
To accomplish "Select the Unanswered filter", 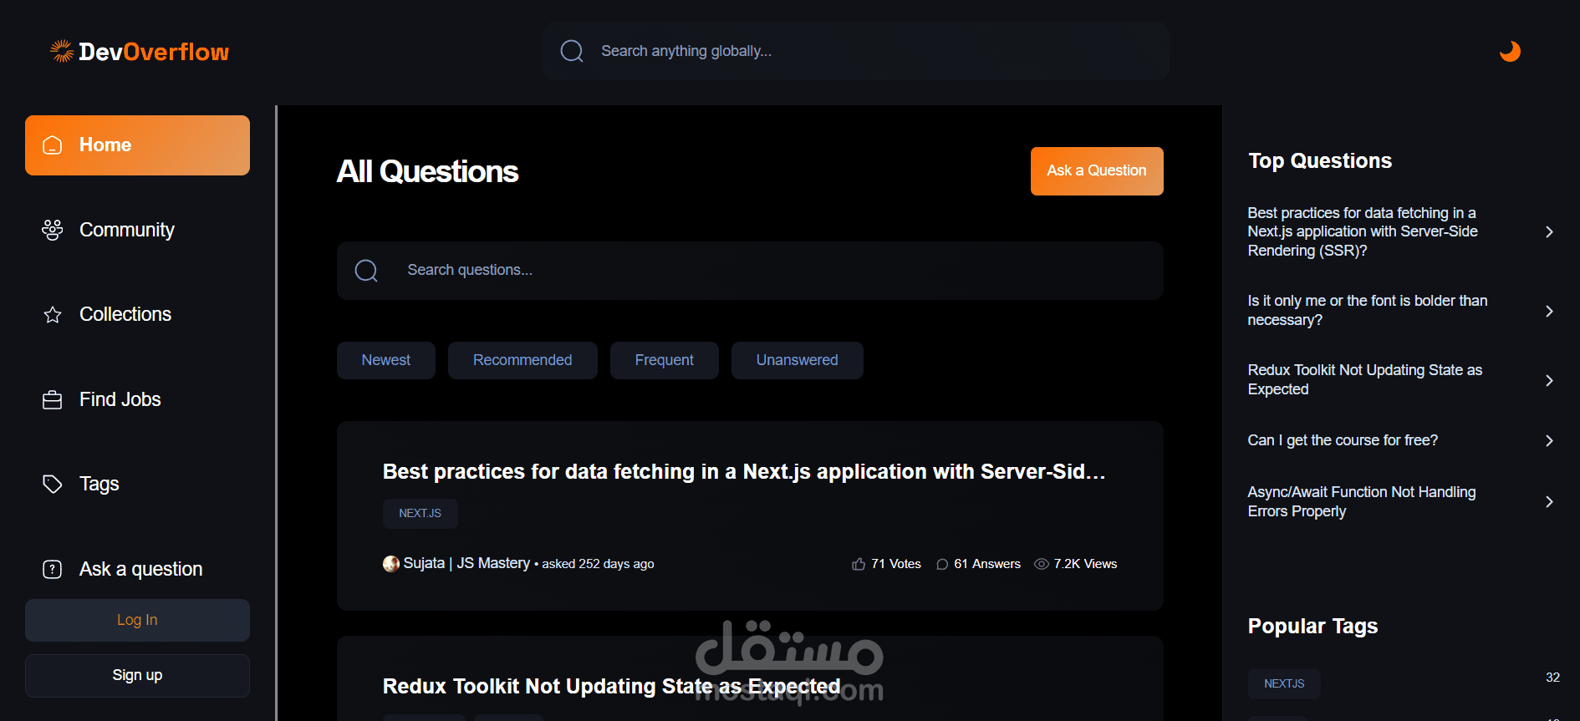I will point(798,360).
